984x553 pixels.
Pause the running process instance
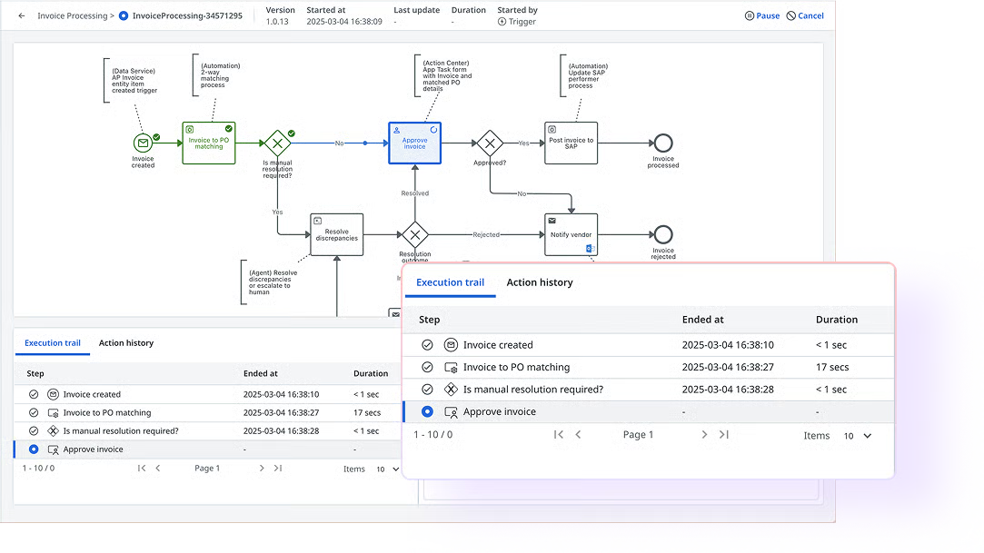coord(761,15)
